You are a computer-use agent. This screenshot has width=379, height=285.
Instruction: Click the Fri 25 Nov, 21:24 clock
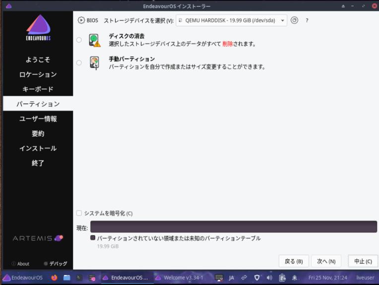pyautogui.click(x=327, y=278)
